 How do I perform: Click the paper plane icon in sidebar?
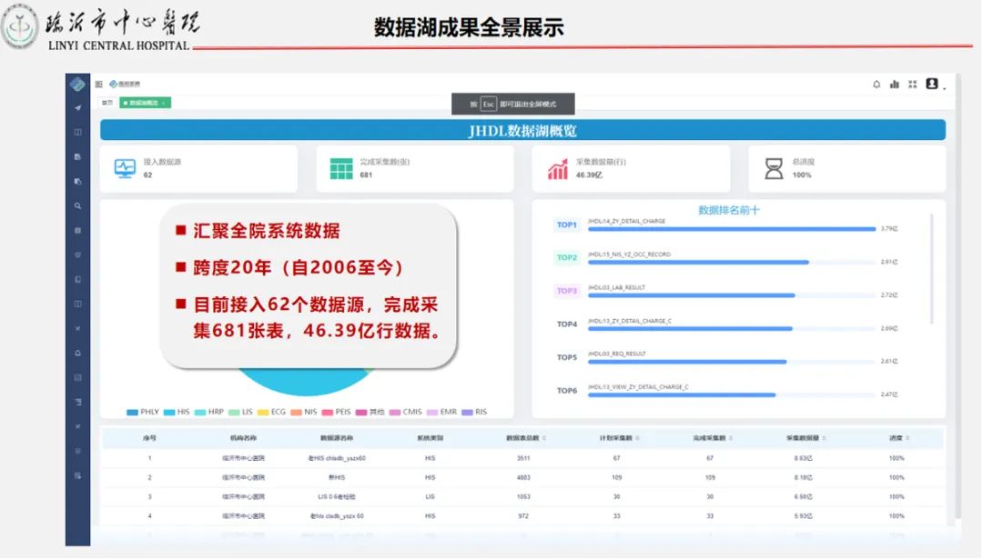coord(77,107)
